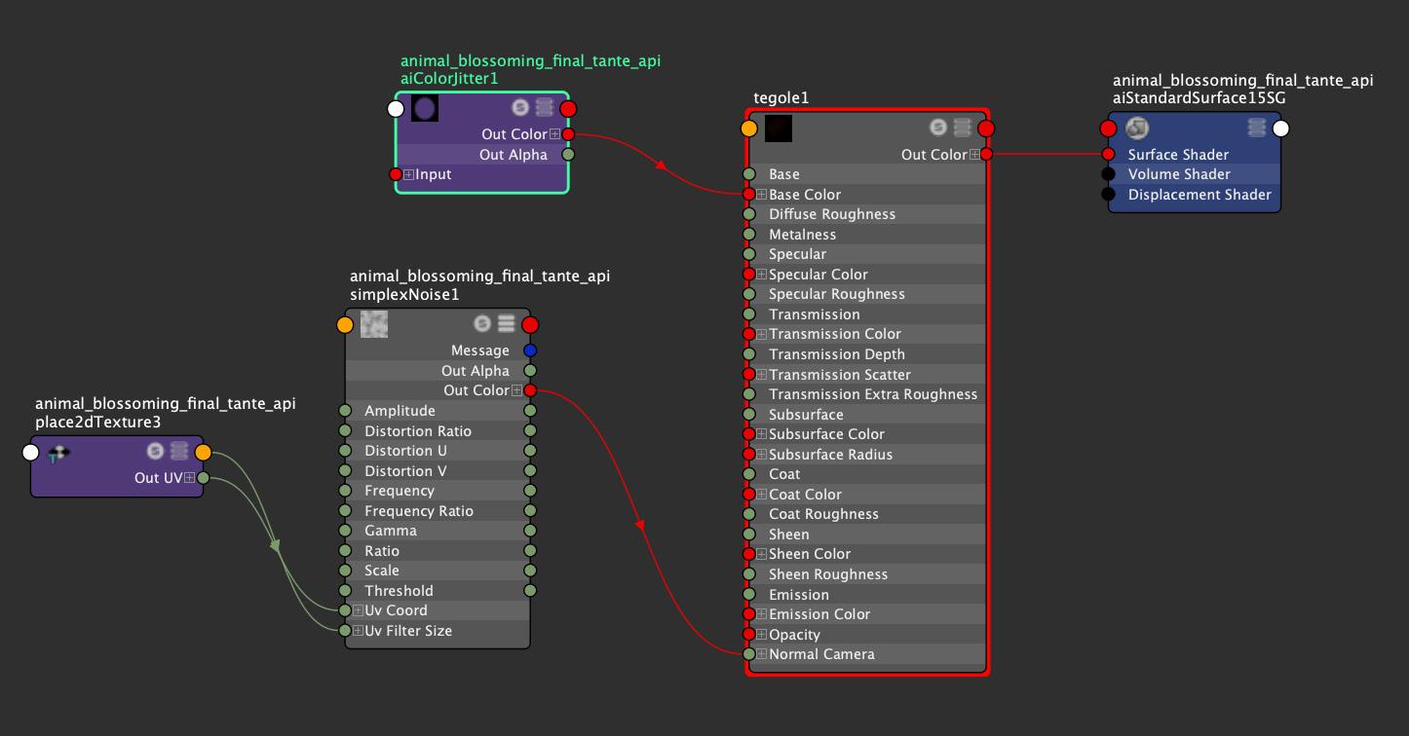Screen dimensions: 1409x736
Task: Expand Out UV plus on place2dTexture3
Action: click(190, 478)
